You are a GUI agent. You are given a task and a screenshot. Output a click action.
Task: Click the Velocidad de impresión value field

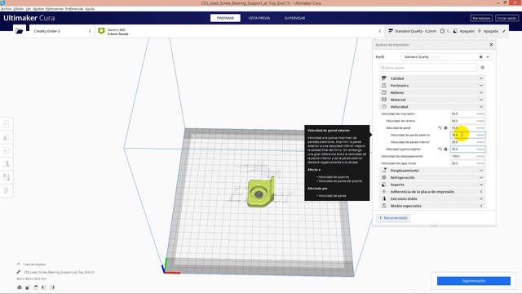(467, 114)
